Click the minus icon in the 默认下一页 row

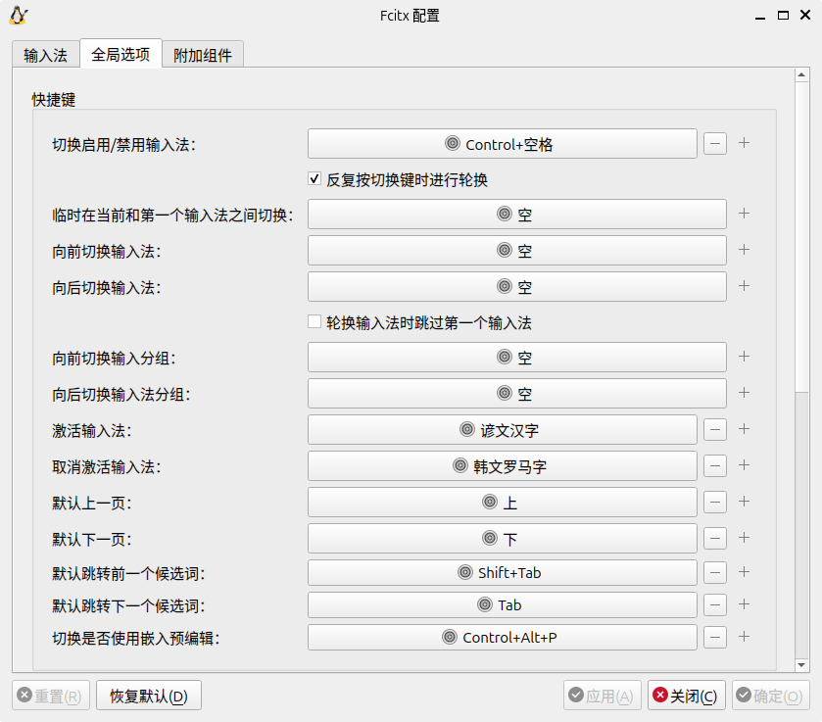pyautogui.click(x=715, y=539)
